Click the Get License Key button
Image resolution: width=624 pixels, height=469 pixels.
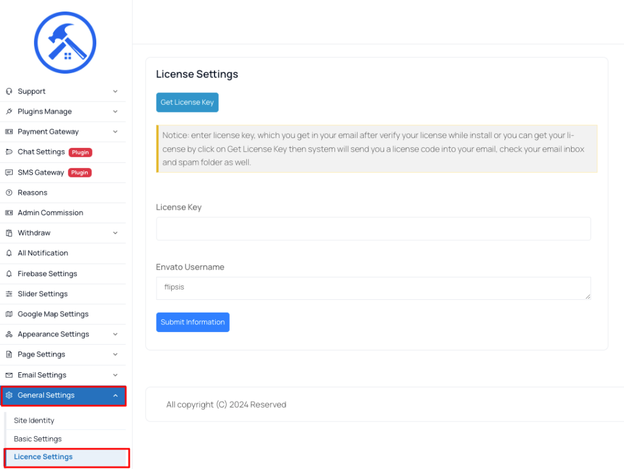pyautogui.click(x=187, y=102)
